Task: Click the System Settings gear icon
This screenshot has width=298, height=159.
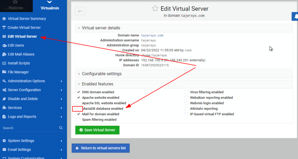Action: pos(4,141)
